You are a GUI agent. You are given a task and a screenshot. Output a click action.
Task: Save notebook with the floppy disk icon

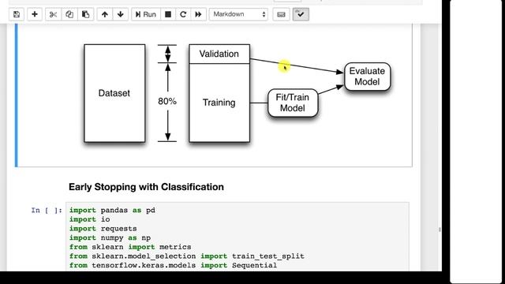pyautogui.click(x=17, y=14)
